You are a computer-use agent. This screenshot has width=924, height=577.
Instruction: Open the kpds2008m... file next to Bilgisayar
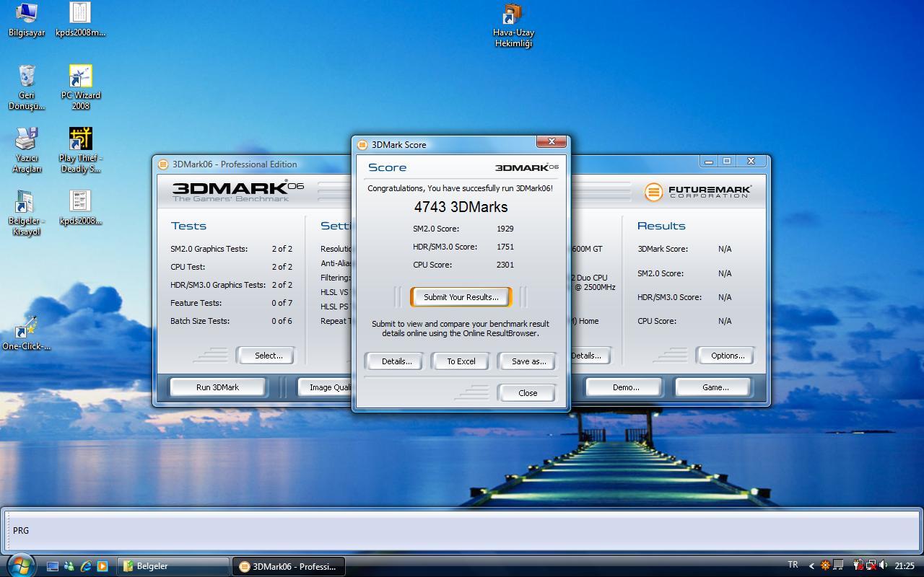80,20
